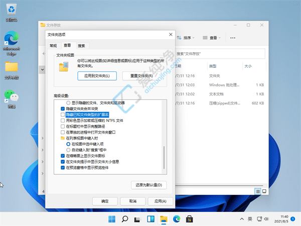Screen dimensions: 301x226
Task: Open taskbar Search magnifier
Action: point(125,219)
